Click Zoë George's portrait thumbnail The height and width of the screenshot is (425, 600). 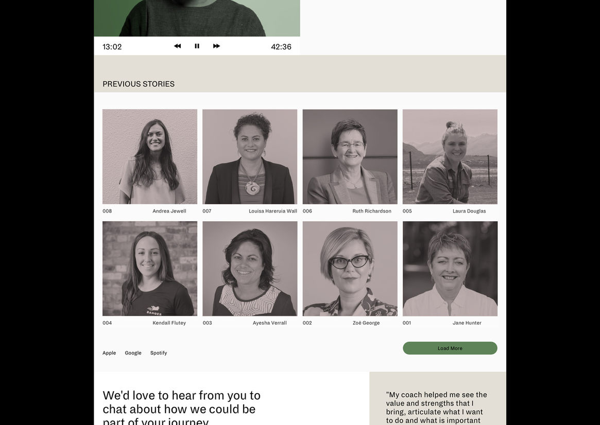pyautogui.click(x=350, y=269)
